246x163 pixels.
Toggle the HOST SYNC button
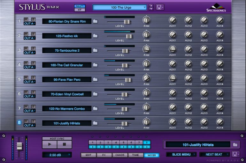coord(57,138)
